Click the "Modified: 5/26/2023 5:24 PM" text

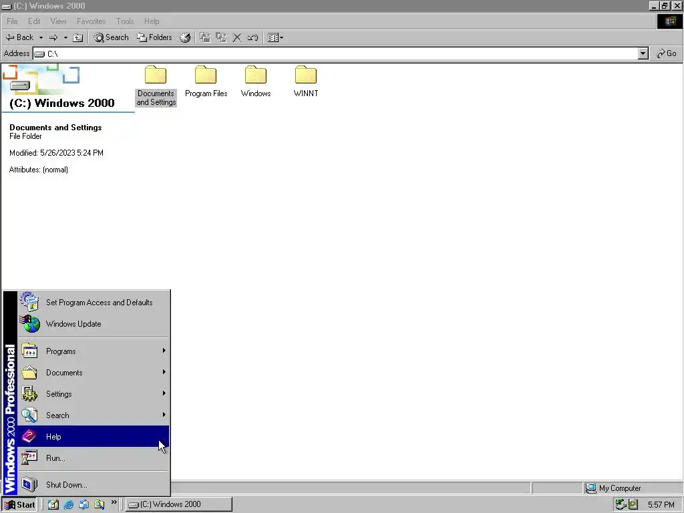[x=56, y=153]
